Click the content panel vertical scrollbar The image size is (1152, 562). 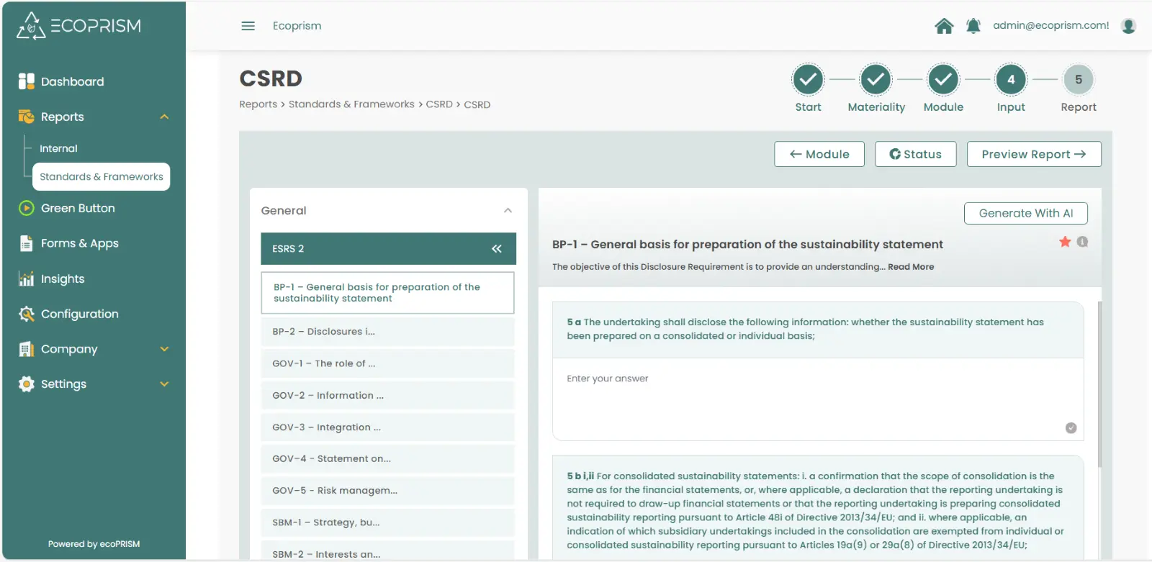coord(1099,385)
